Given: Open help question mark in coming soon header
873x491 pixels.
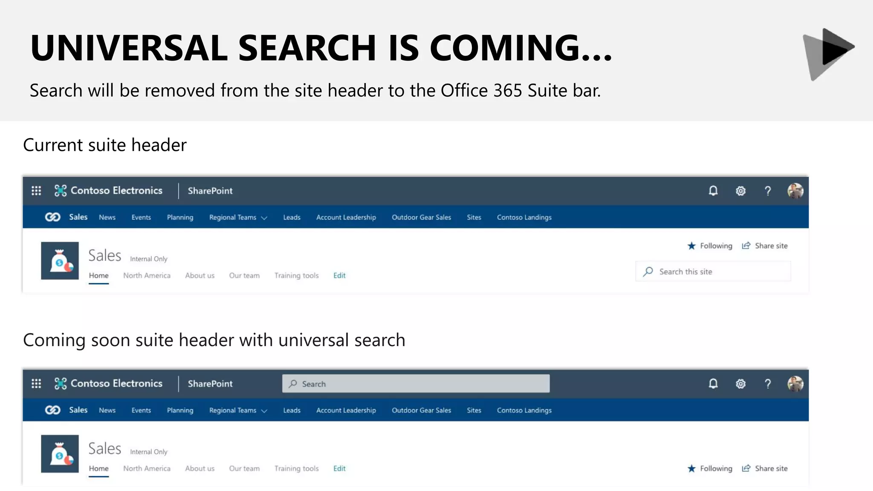Looking at the screenshot, I should 768,384.
